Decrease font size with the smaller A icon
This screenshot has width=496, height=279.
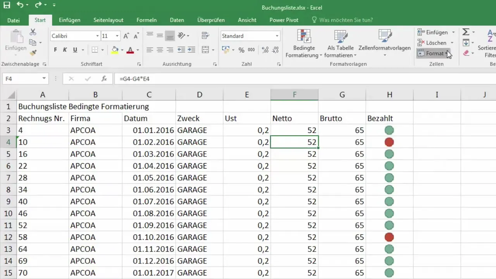click(136, 36)
